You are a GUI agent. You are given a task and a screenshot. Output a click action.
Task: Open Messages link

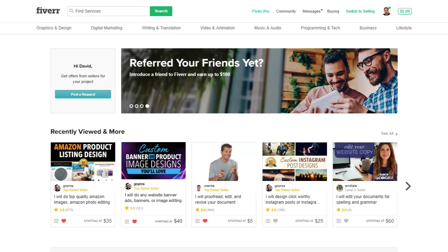311,11
